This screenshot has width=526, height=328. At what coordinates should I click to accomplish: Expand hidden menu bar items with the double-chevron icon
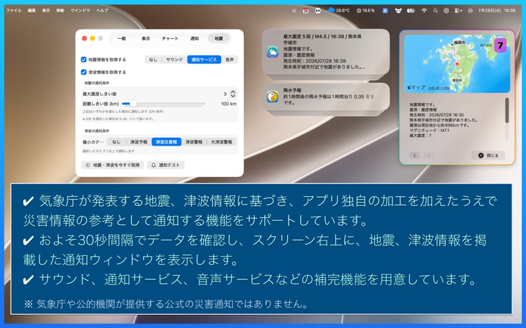[x=294, y=10]
